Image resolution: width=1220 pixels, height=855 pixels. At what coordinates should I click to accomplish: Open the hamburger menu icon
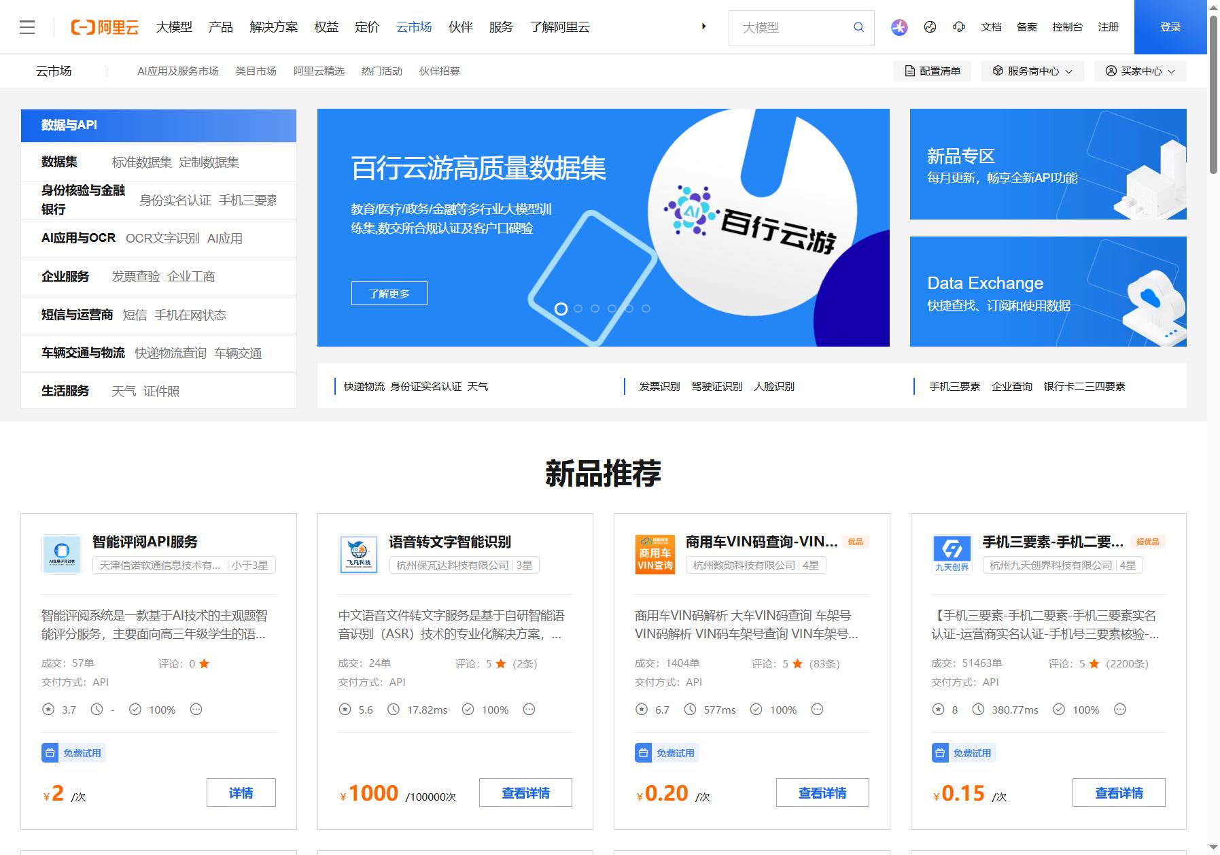(x=27, y=27)
